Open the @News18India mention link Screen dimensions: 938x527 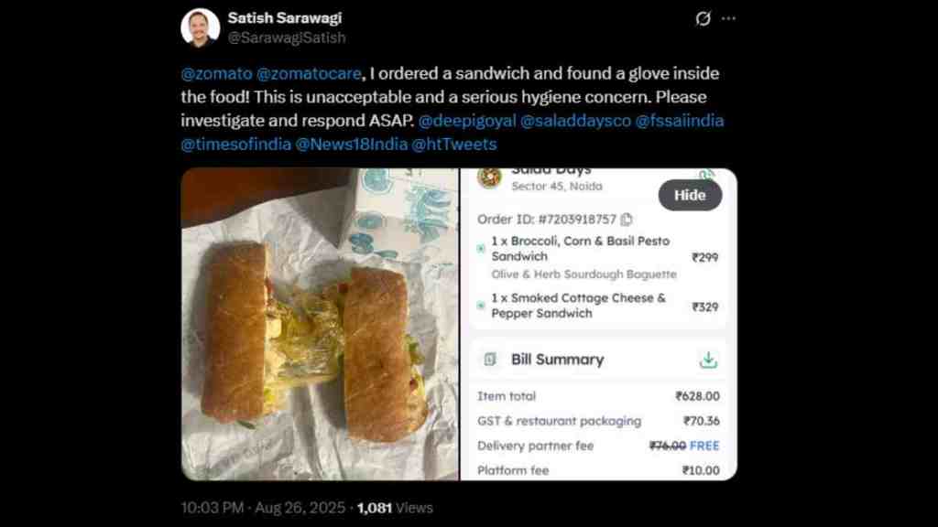pyautogui.click(x=350, y=145)
